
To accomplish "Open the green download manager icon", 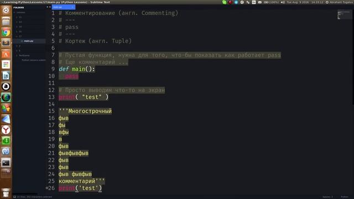I will 6,141.
